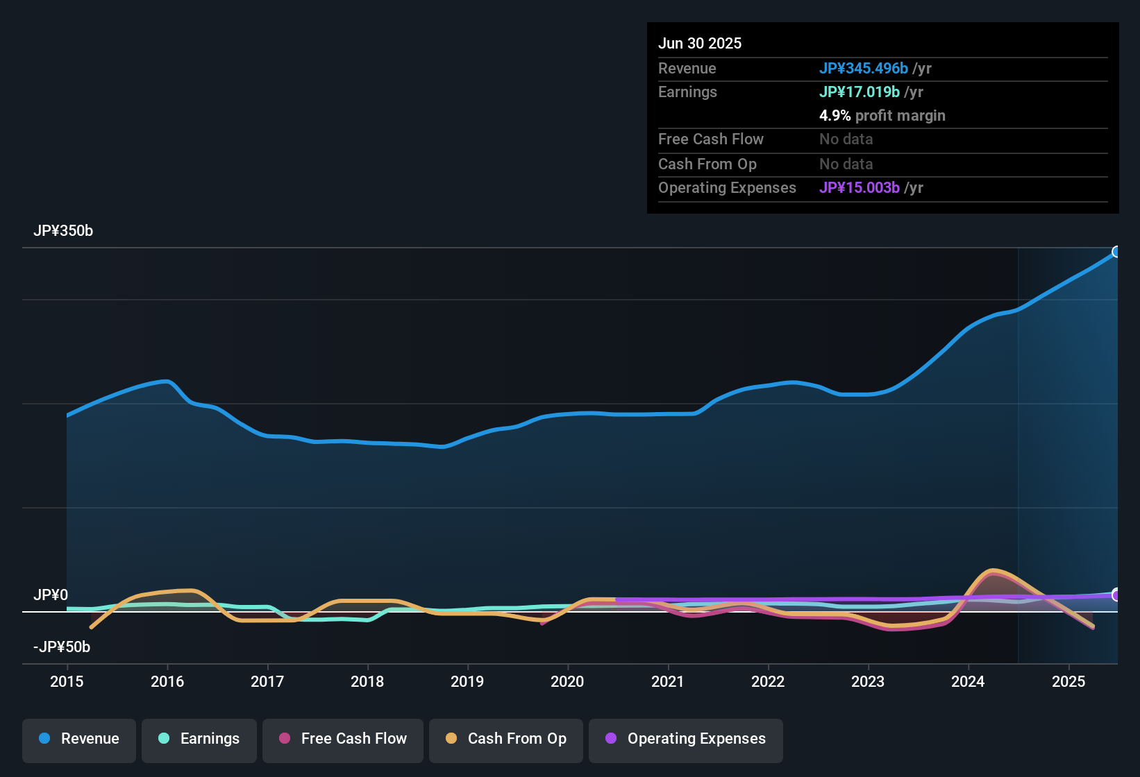1140x777 pixels.
Task: Hide the Earnings series
Action: 199,739
